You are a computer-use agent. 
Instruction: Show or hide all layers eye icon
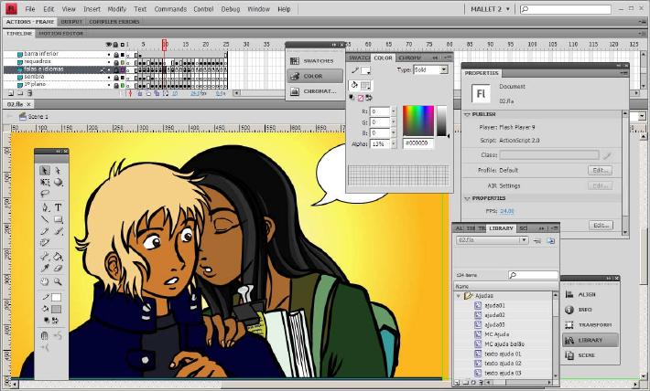click(109, 44)
